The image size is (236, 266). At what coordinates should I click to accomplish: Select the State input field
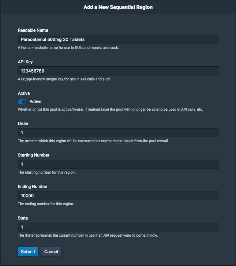coord(118,227)
